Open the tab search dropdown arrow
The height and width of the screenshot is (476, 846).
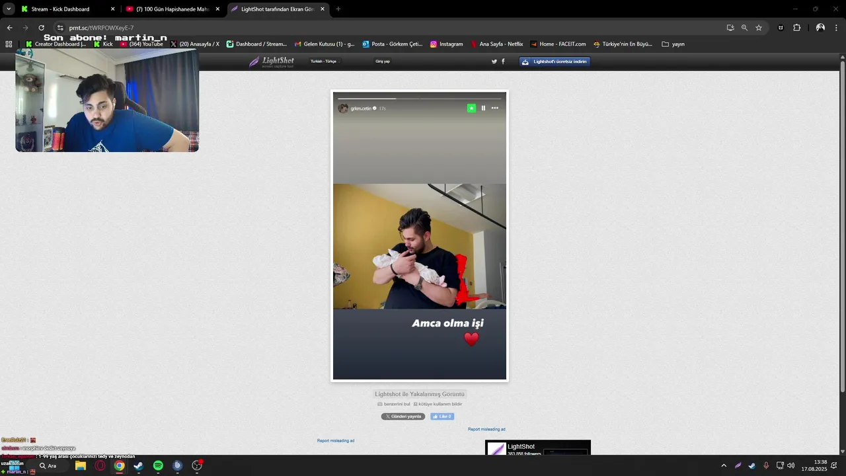(9, 9)
